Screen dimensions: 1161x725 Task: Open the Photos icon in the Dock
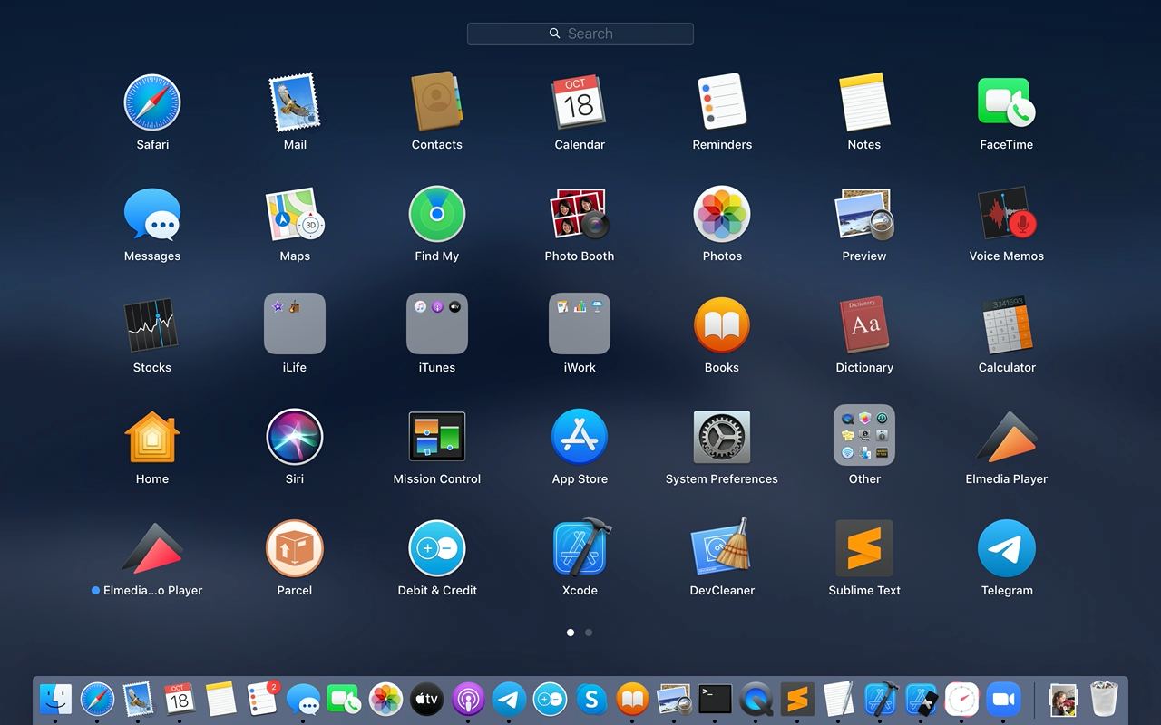tap(385, 699)
